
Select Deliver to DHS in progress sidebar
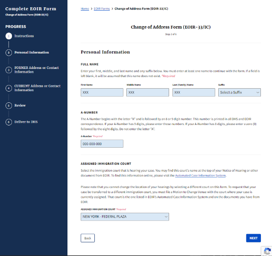(x=26, y=122)
